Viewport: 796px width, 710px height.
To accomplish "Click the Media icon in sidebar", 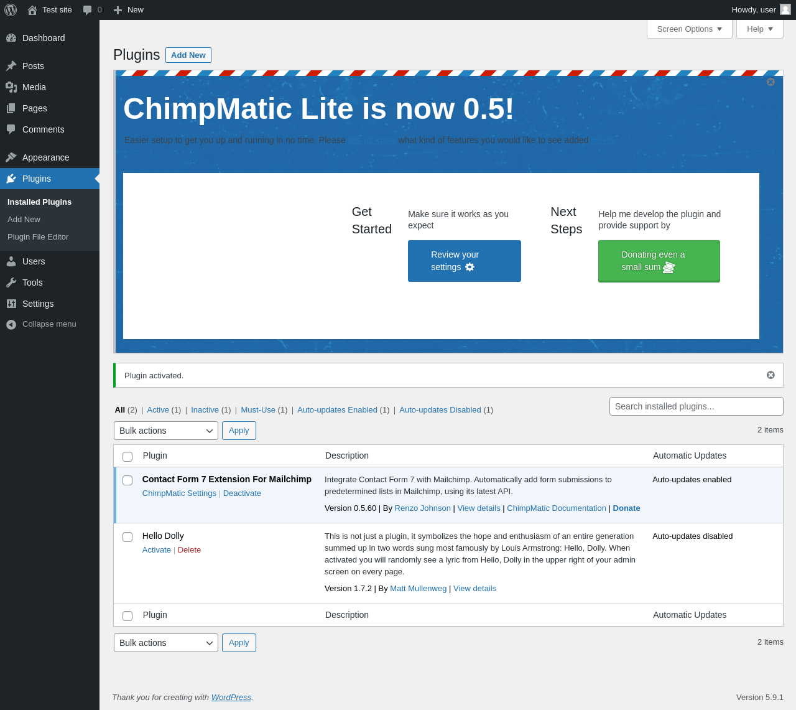I will click(x=11, y=87).
